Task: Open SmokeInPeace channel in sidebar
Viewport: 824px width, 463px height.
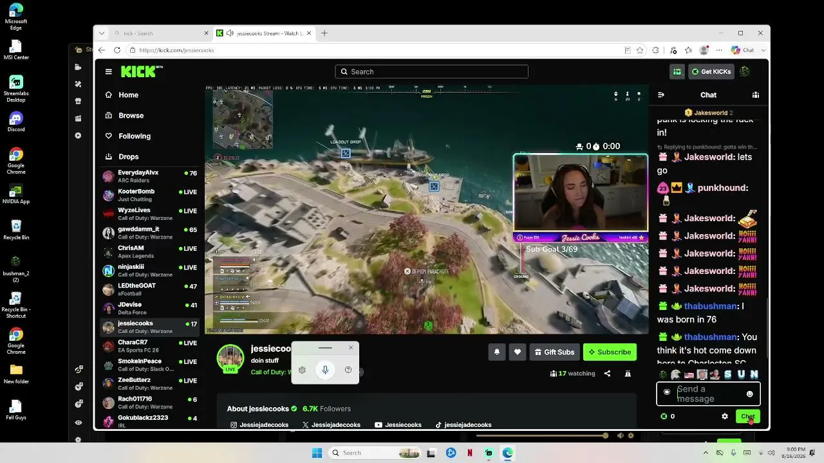Action: 150,365
